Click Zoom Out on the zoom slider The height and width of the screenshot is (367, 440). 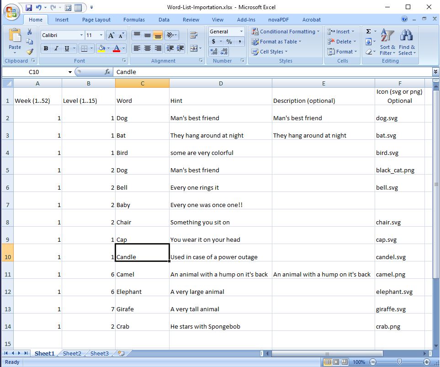373,362
